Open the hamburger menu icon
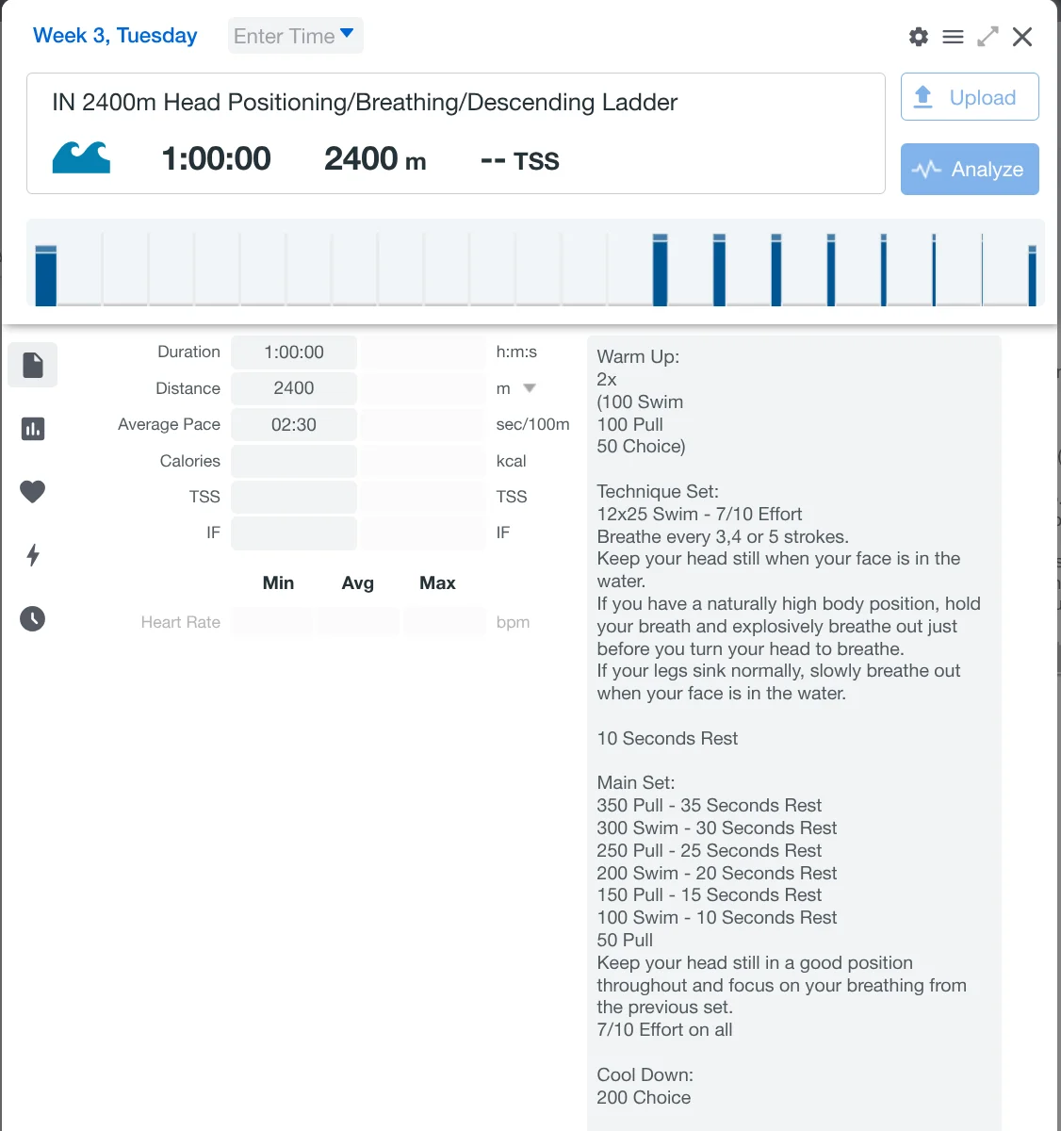Viewport: 1061px width, 1131px height. pos(953,37)
